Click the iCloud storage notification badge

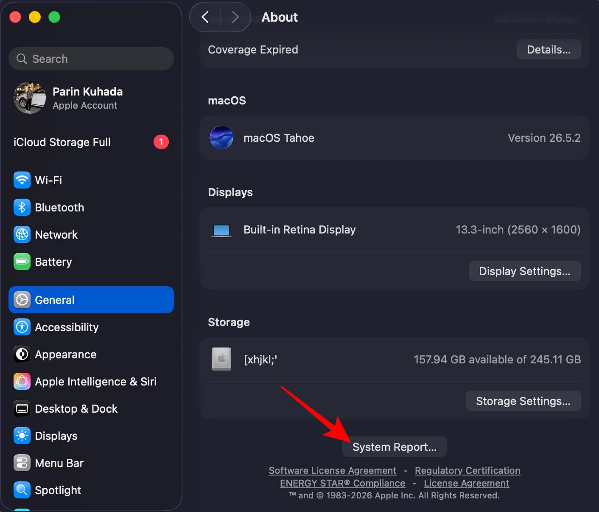click(161, 142)
